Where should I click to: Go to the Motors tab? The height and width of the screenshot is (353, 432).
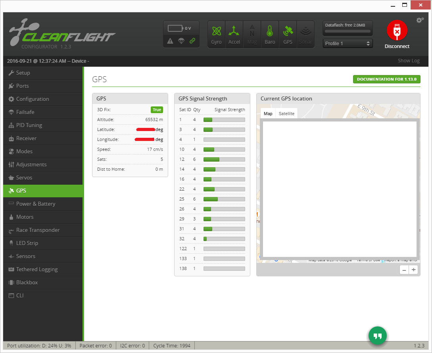(25, 217)
